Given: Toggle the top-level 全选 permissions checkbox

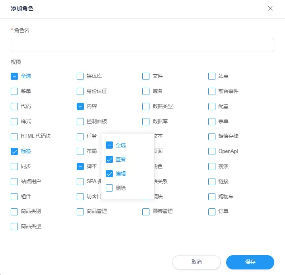Looking at the screenshot, I should [x=14, y=76].
